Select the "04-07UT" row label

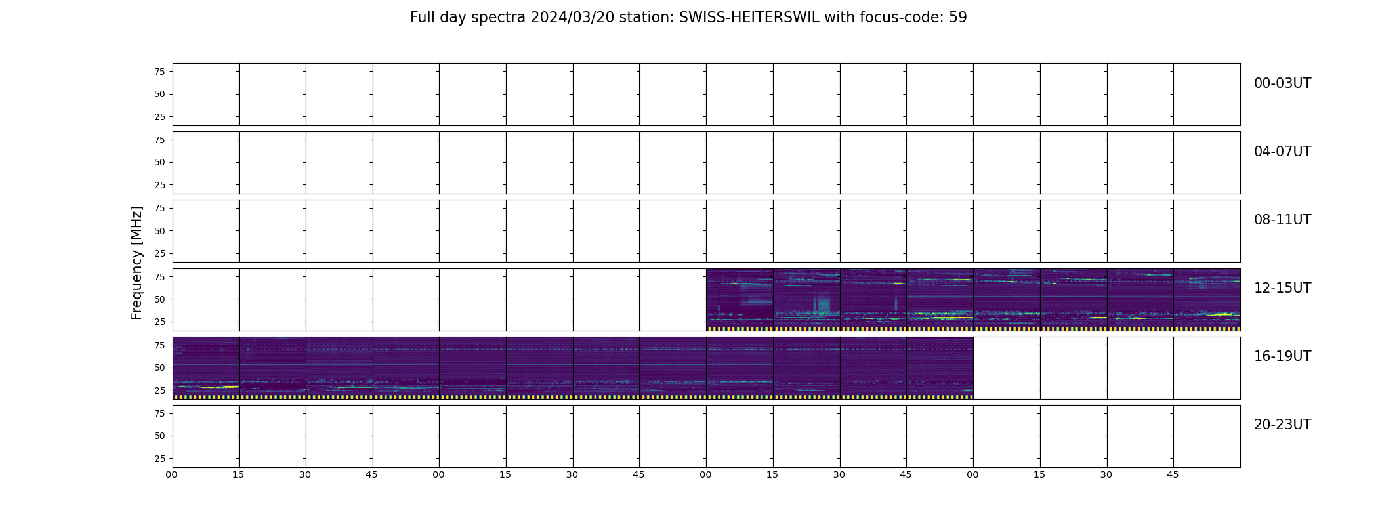(1282, 152)
